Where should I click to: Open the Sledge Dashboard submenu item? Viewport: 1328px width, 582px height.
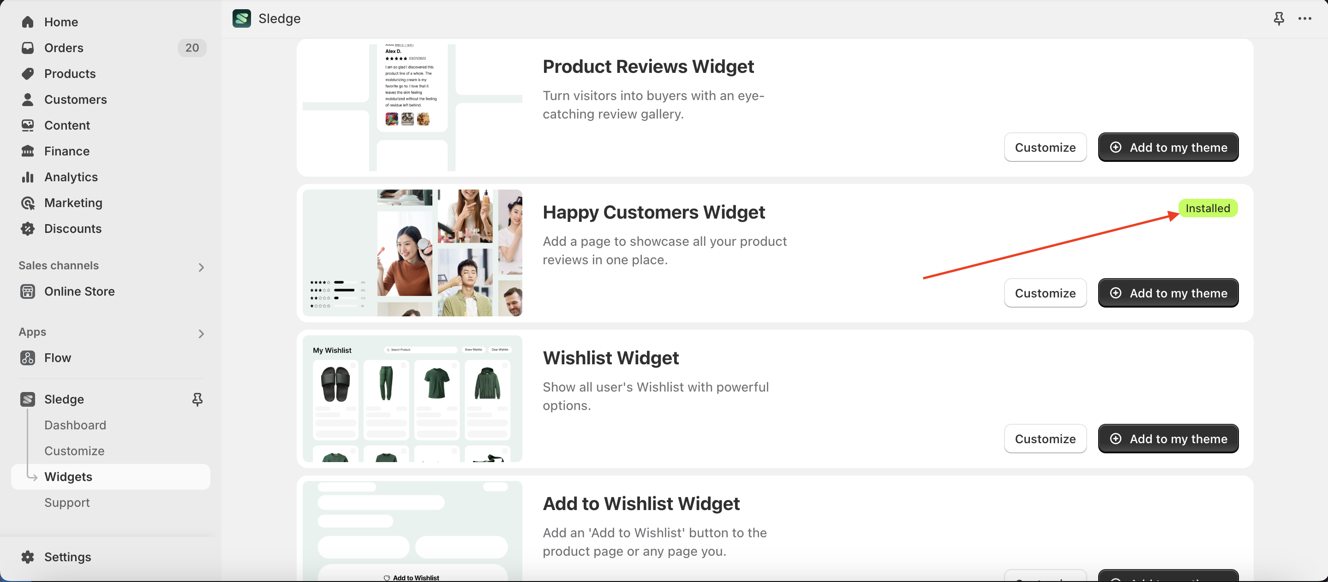(x=75, y=425)
